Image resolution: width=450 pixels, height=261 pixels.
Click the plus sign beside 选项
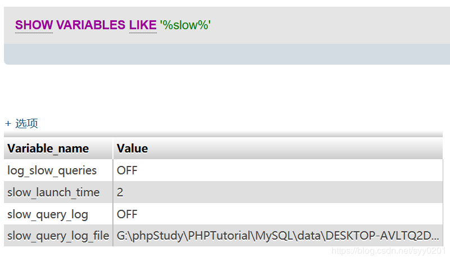coord(8,124)
